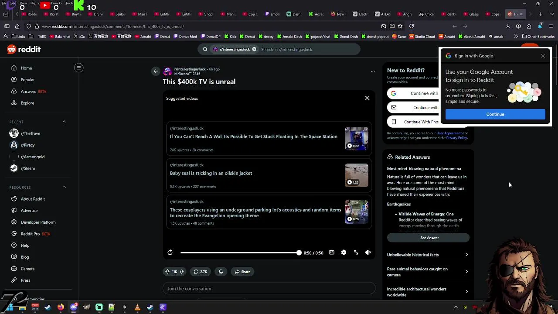Image resolution: width=558 pixels, height=314 pixels.
Task: Open Other Bookmarks folder
Action: (x=538, y=37)
